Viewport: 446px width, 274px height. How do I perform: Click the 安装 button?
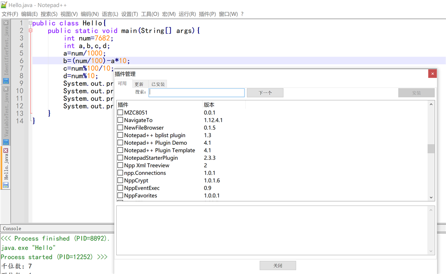[x=416, y=93]
